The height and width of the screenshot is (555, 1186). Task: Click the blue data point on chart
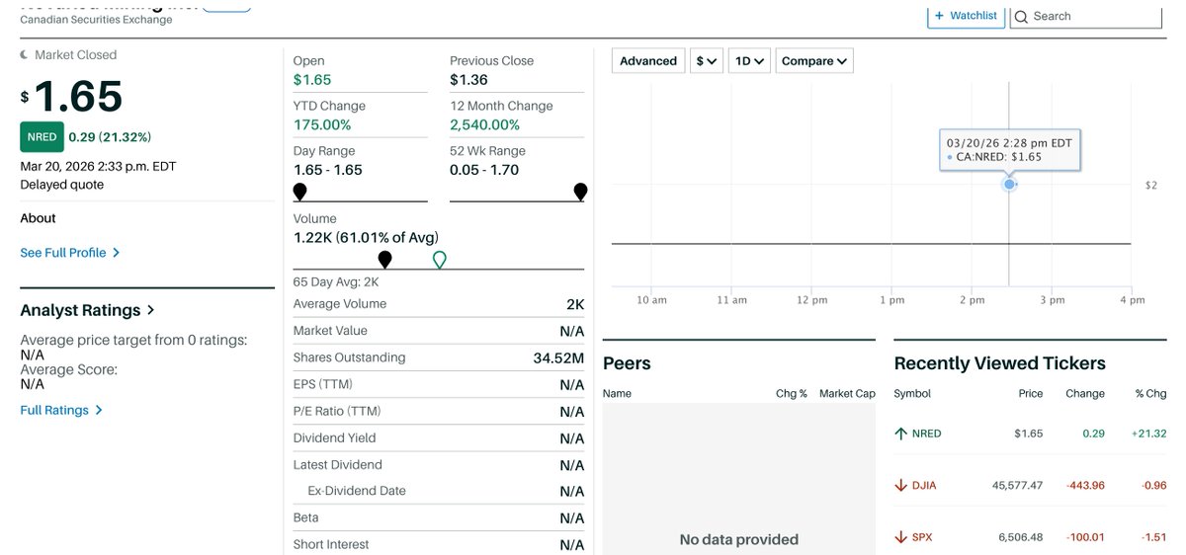pos(1009,185)
